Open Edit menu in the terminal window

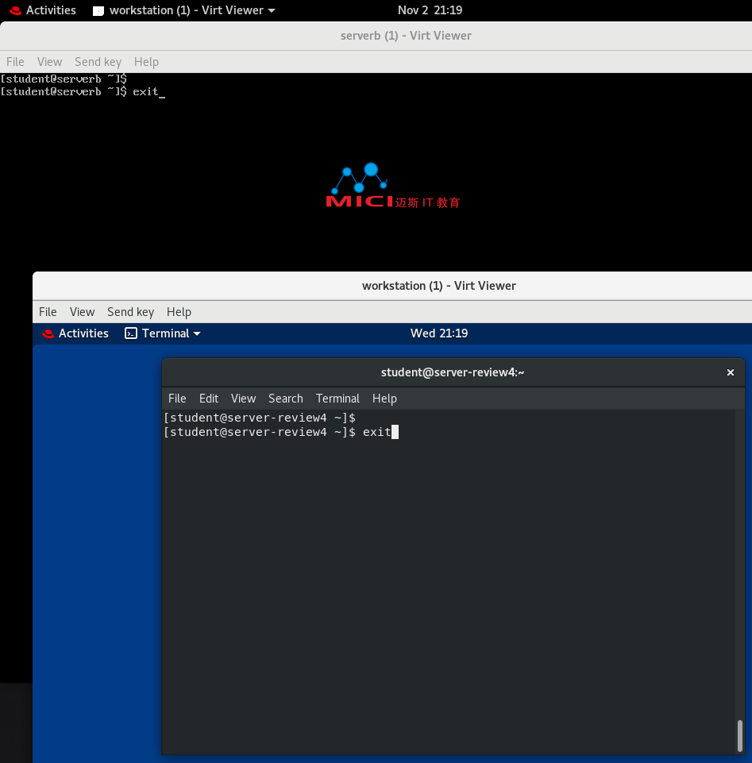coord(209,399)
